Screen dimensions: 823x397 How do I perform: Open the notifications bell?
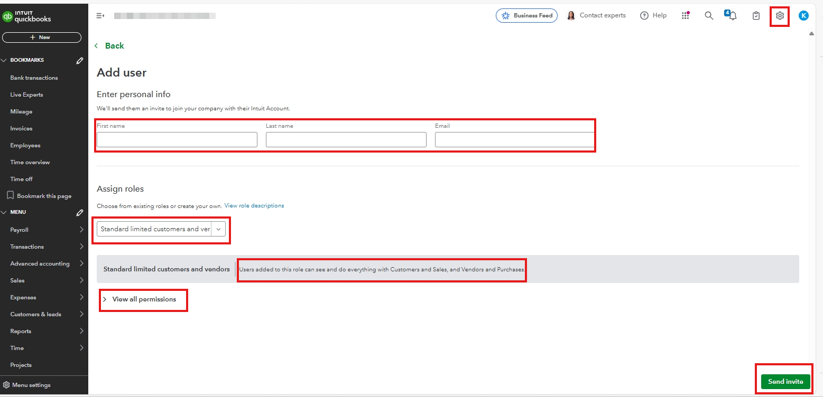coord(733,16)
